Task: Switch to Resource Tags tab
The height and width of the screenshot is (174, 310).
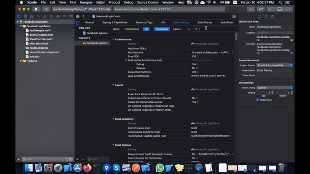Action: (144, 23)
